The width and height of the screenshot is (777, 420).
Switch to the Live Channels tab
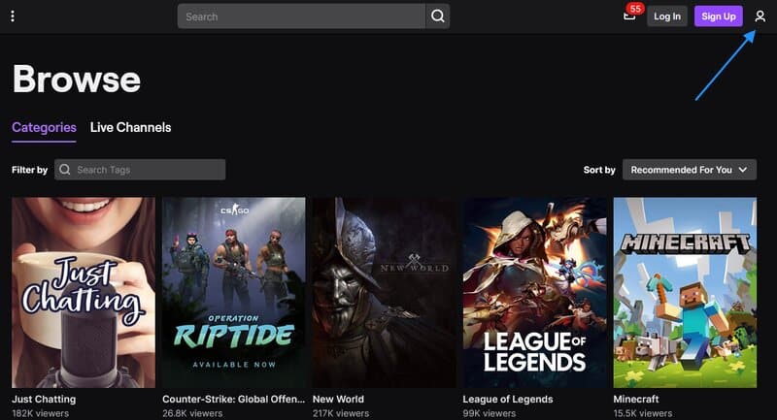[x=131, y=128]
